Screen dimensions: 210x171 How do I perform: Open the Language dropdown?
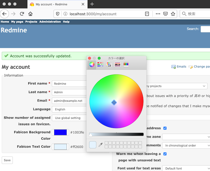69,109
